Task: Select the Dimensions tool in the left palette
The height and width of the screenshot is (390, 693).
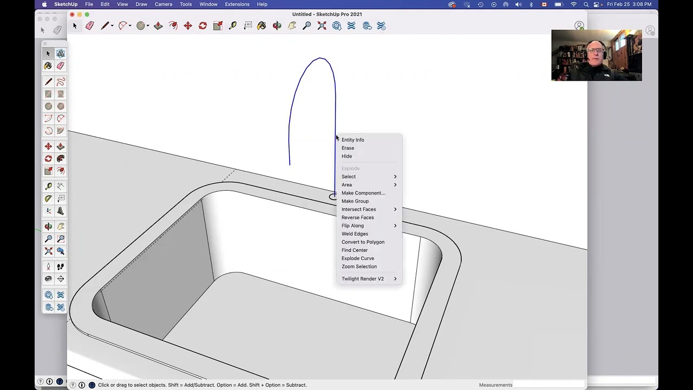Action: pos(61,186)
